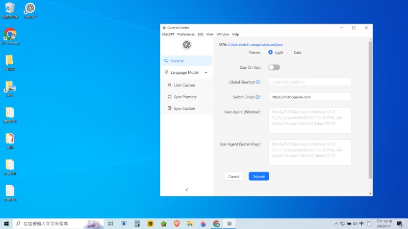408x229 pixels.
Task: Click the Cancel button
Action: tap(234, 176)
